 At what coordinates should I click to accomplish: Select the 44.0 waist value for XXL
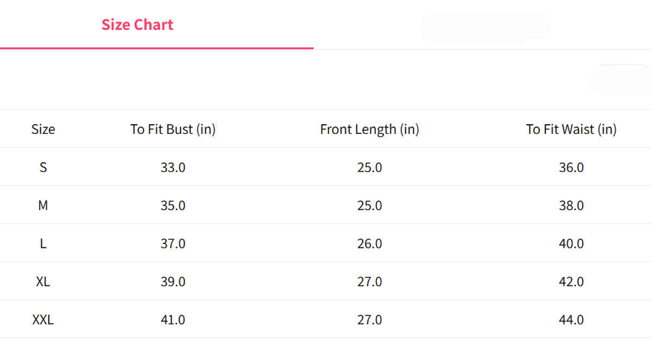(x=571, y=320)
